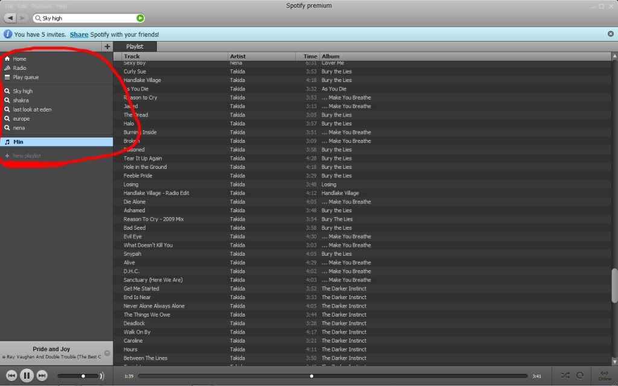
Task: Toggle repeat playback mode
Action: tap(580, 376)
